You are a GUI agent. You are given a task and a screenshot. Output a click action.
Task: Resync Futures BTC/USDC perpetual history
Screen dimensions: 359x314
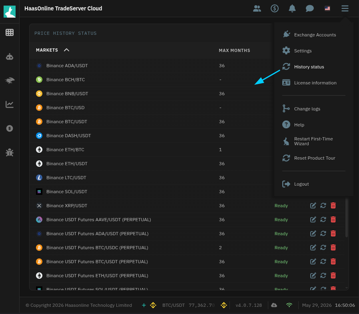click(x=323, y=248)
